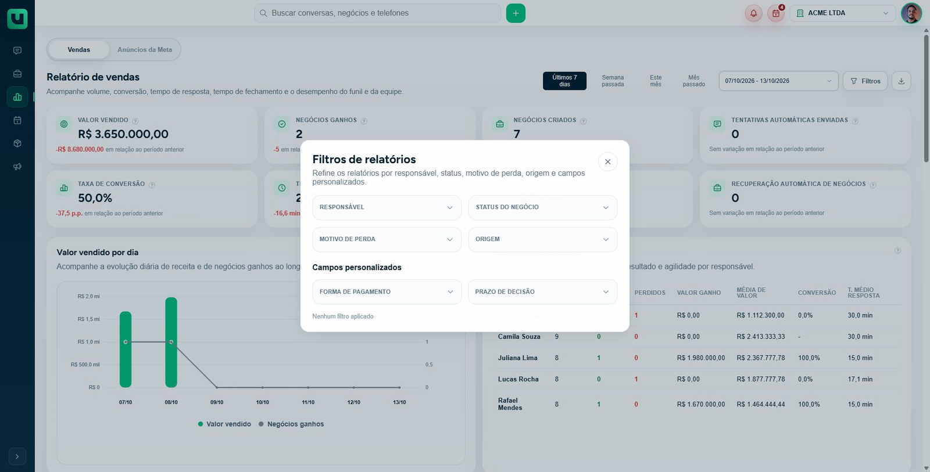Viewport: 930px width, 472px height.
Task: Click the page vertical scrollbar
Action: (926, 99)
